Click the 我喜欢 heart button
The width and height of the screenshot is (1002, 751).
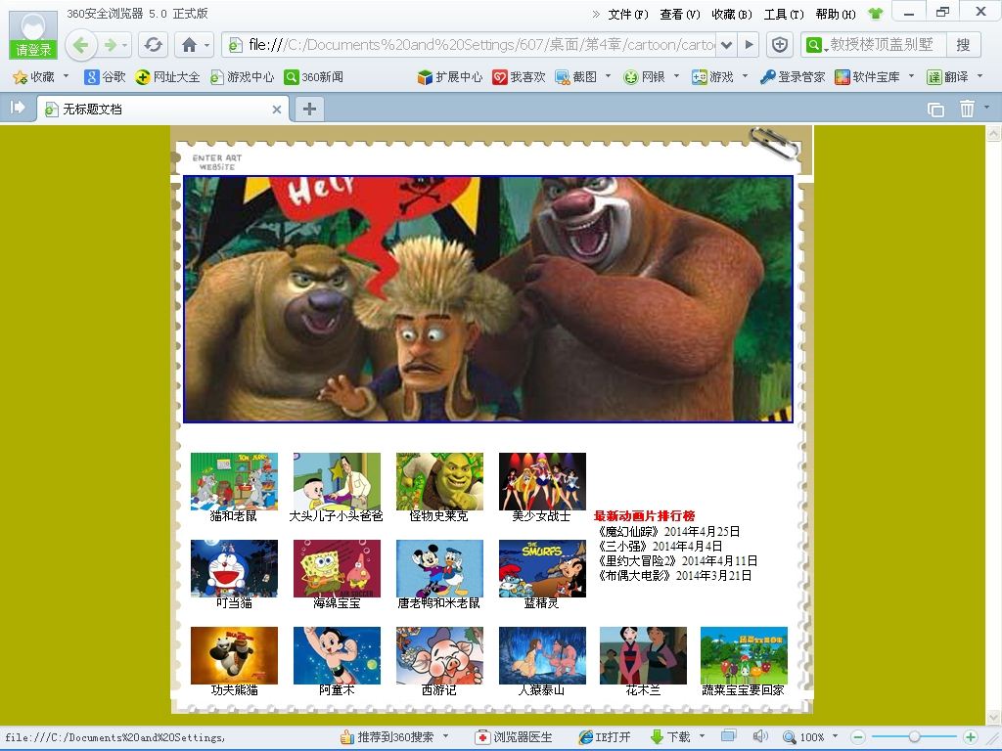[x=519, y=77]
